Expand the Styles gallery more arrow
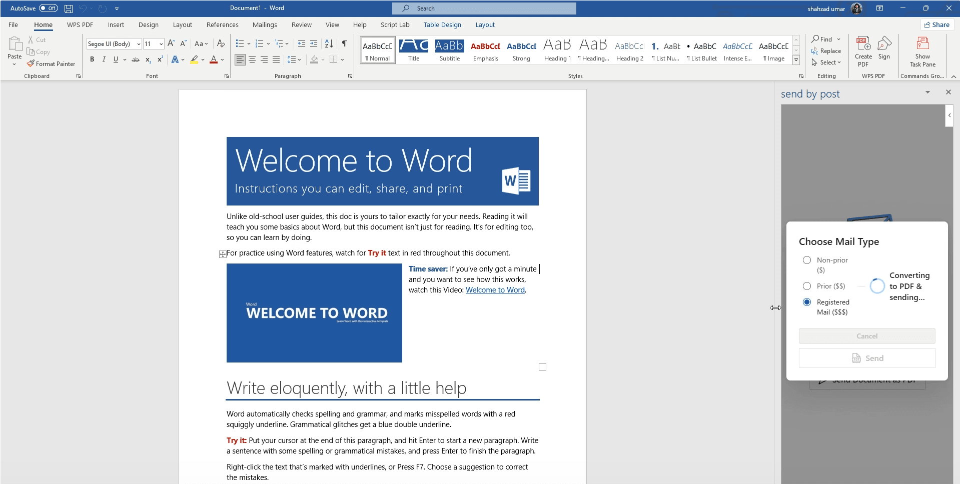Image resolution: width=960 pixels, height=484 pixels. pos(796,60)
